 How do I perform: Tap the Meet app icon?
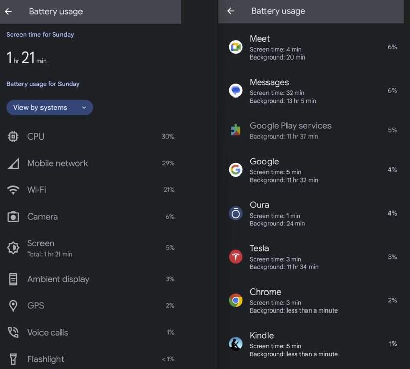click(x=236, y=47)
